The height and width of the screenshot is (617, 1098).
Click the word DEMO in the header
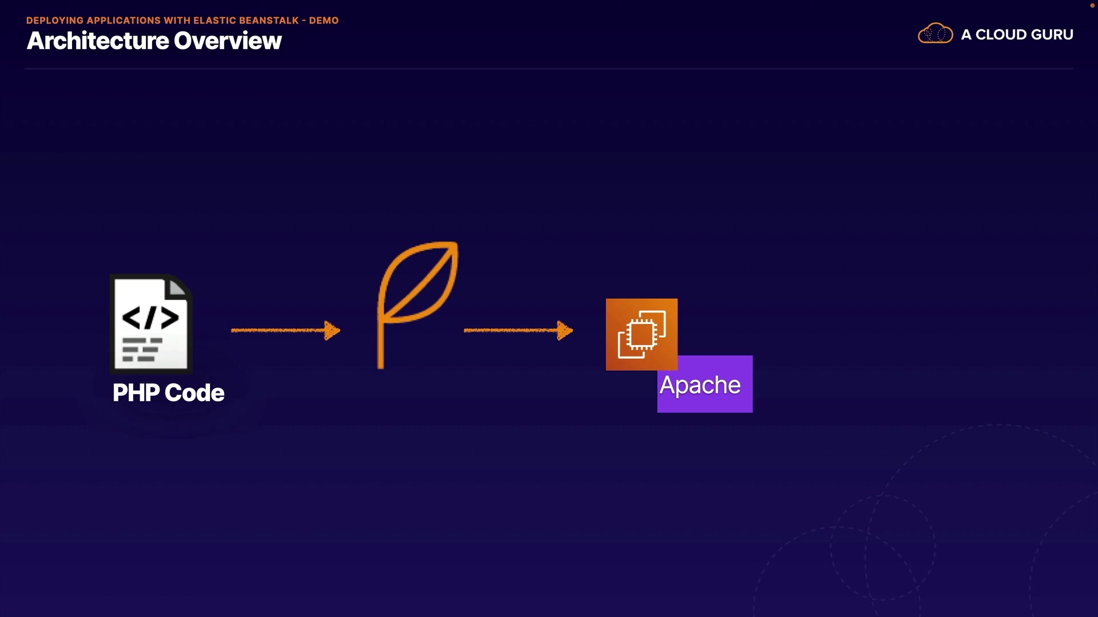tap(324, 21)
